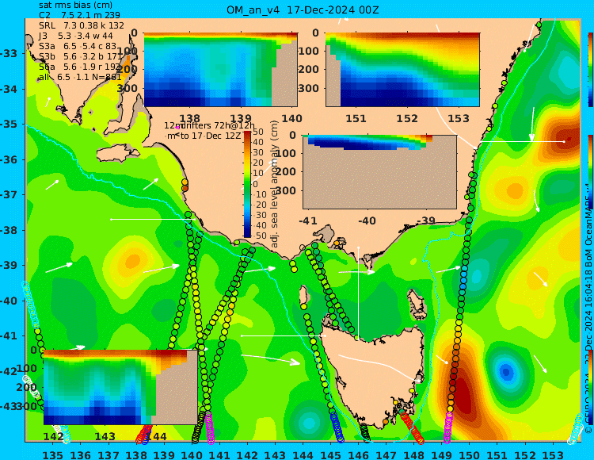Screen dimensions: 594x460
Task: Click longitude label 136 on the bottom axis
Action: point(81,454)
